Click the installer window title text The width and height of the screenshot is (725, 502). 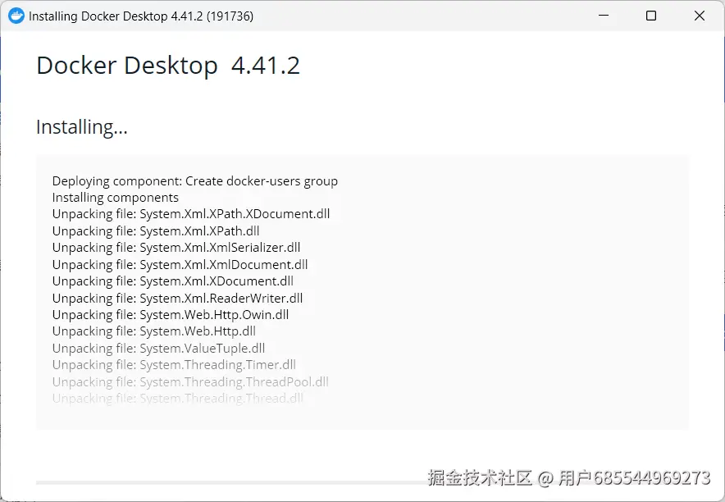[x=139, y=16]
